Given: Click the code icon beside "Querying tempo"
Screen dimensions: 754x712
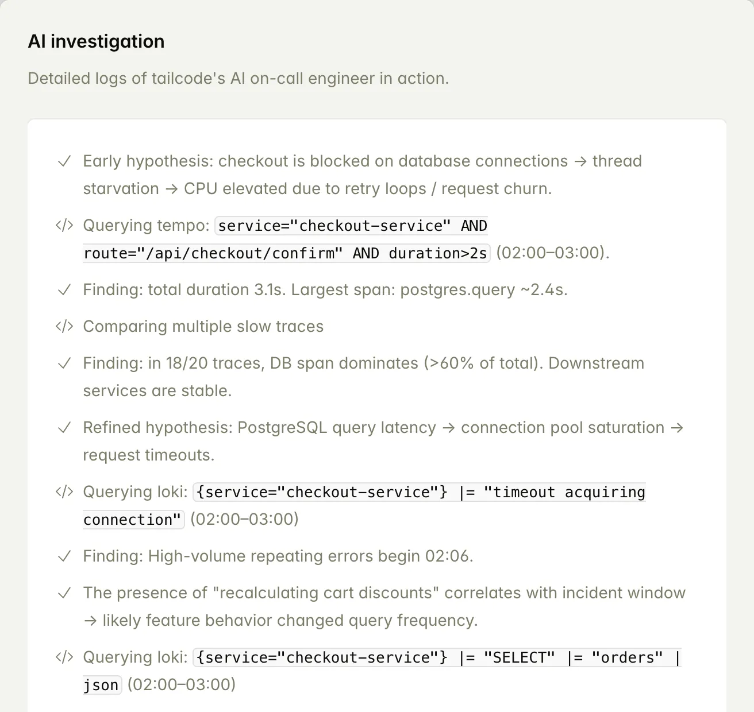Looking at the screenshot, I should [x=64, y=226].
